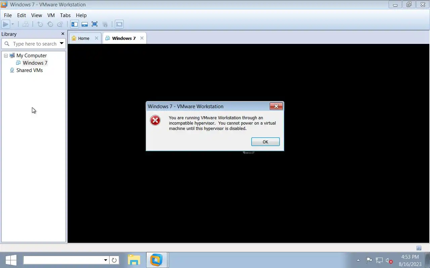Image resolution: width=430 pixels, height=268 pixels.
Task: Toggle the thumbnail bar toolbar icon
Action: (x=85, y=24)
